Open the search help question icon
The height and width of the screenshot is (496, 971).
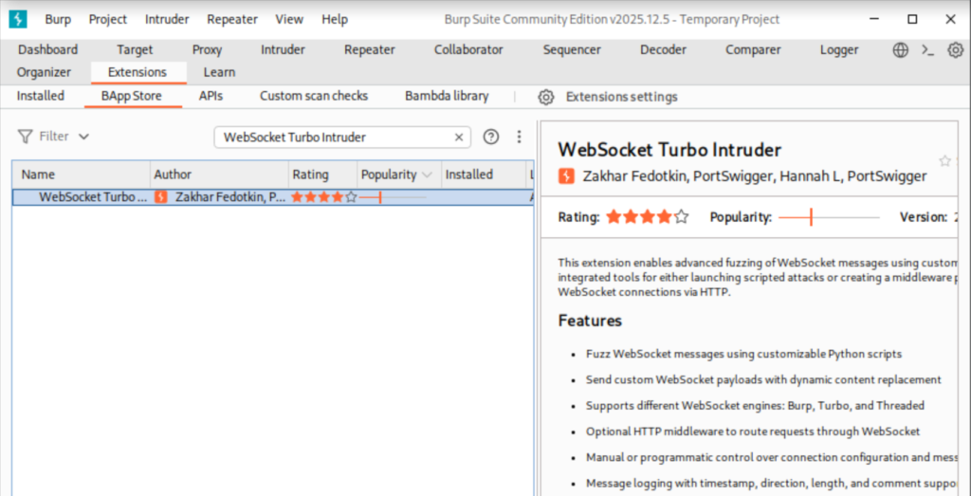click(x=491, y=137)
